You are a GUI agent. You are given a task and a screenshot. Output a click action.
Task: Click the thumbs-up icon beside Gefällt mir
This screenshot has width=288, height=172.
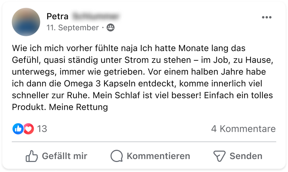coord(32,156)
